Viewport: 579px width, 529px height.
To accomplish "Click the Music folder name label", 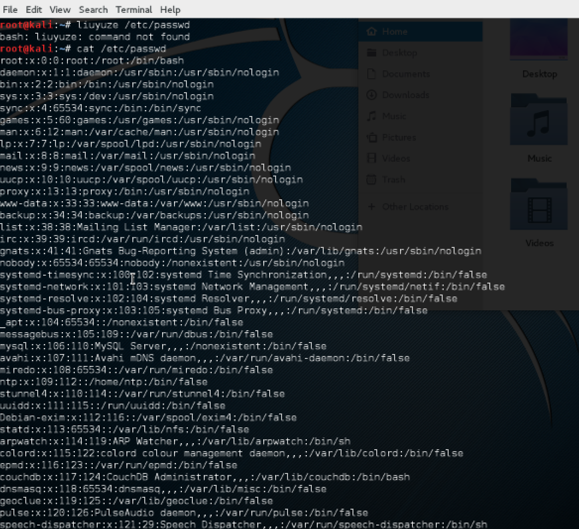I will pos(539,158).
